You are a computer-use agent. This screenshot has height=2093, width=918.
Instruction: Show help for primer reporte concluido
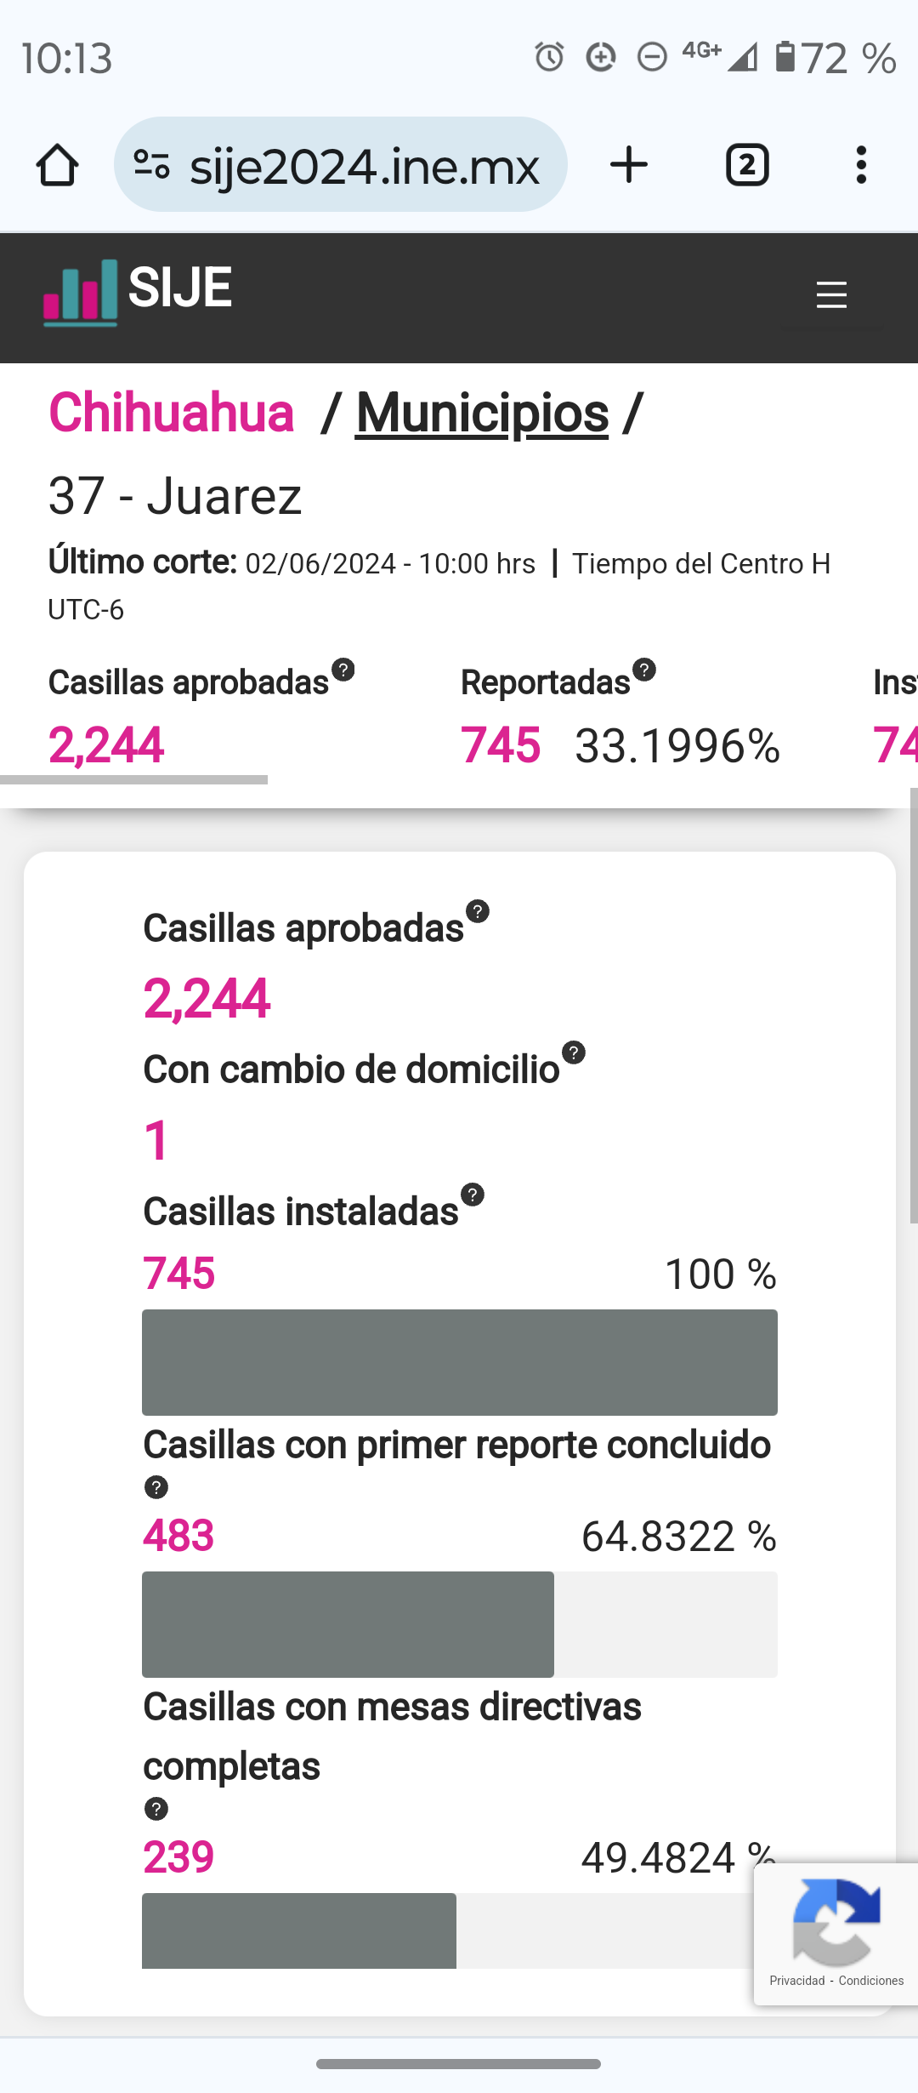tap(156, 1487)
